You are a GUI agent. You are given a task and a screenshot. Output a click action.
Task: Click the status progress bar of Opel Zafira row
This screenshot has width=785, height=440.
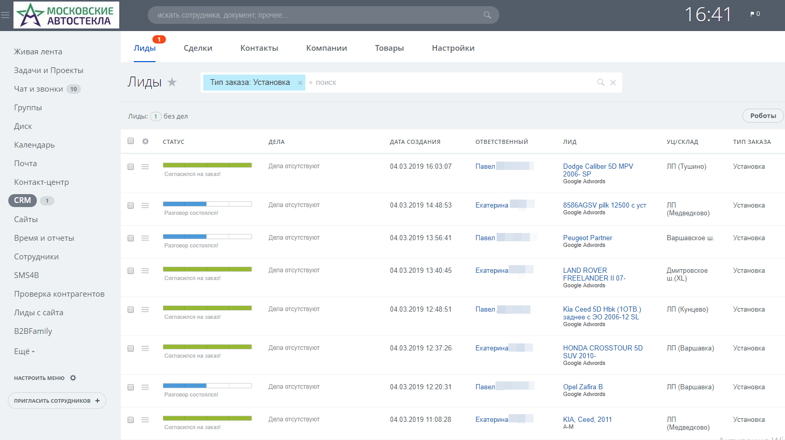[207, 386]
